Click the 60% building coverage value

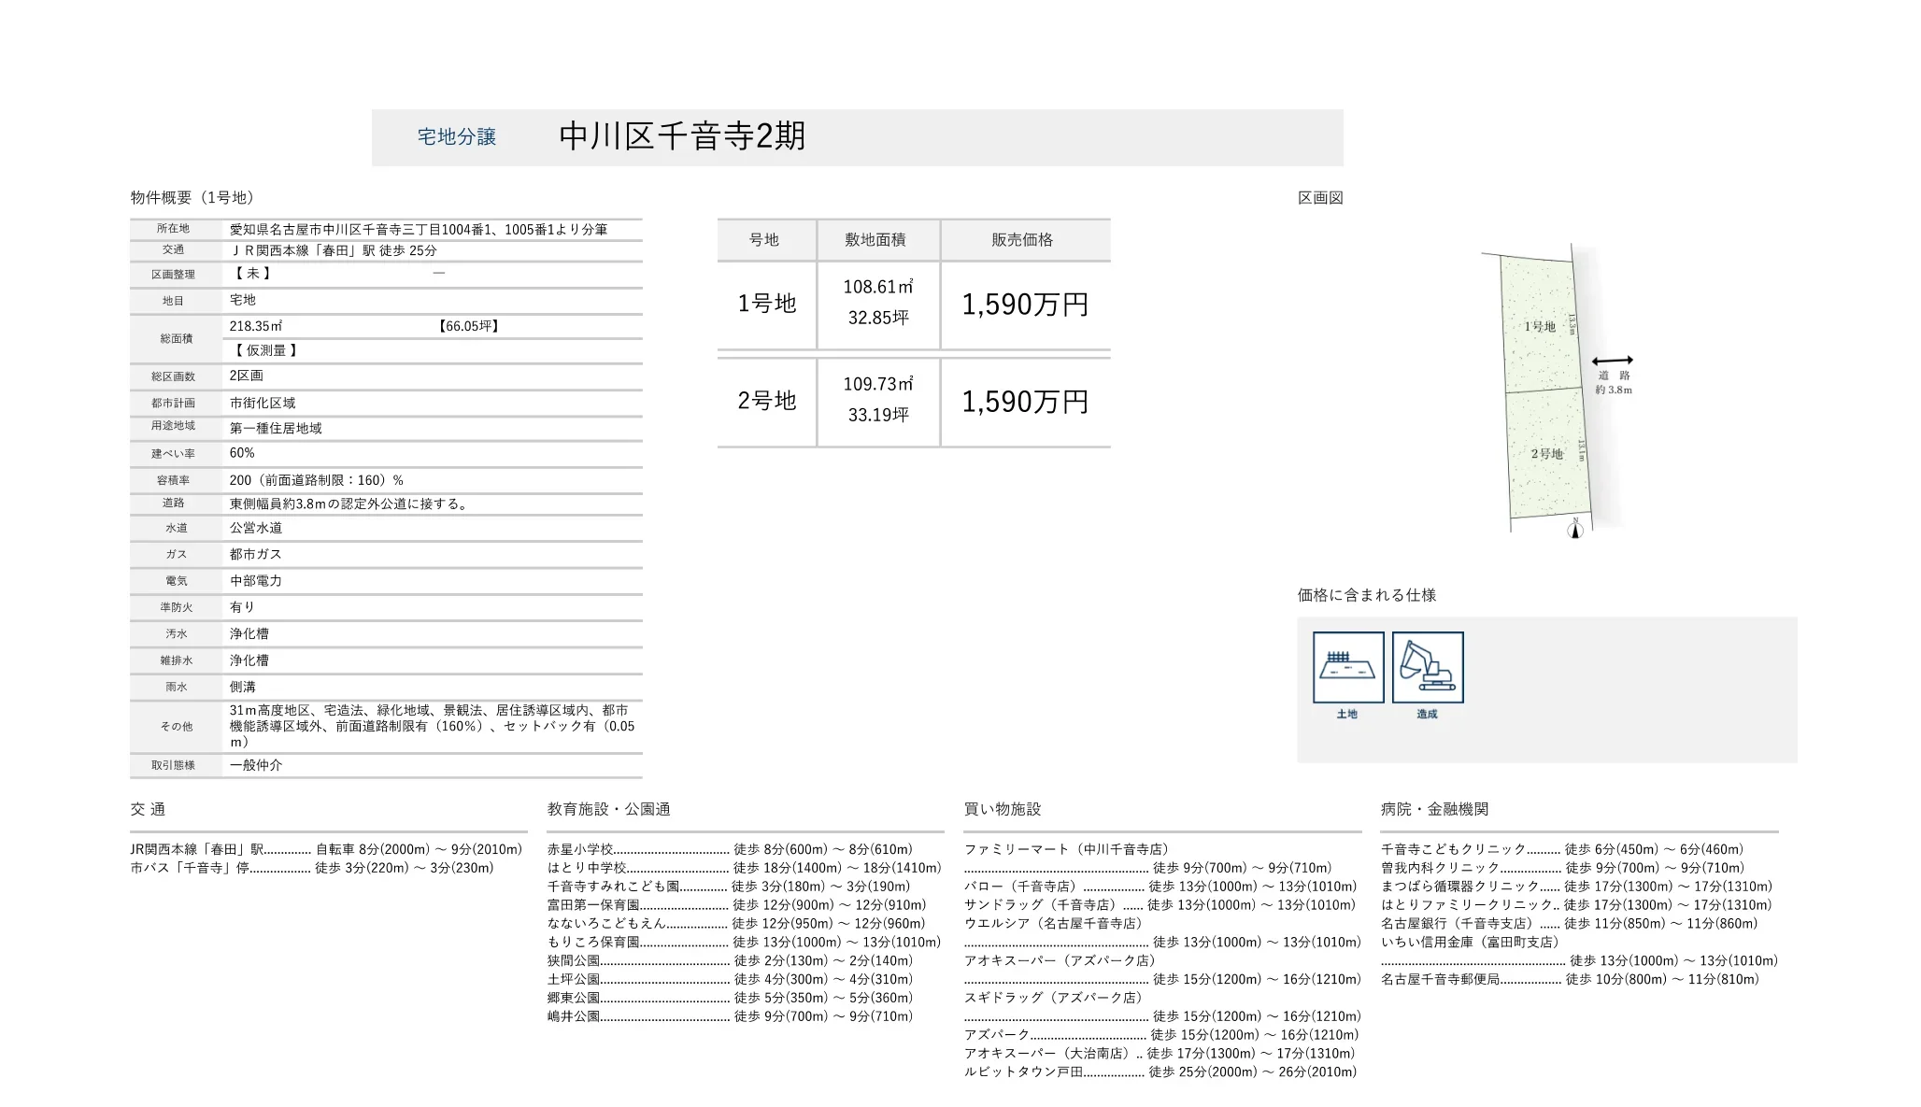(x=242, y=453)
